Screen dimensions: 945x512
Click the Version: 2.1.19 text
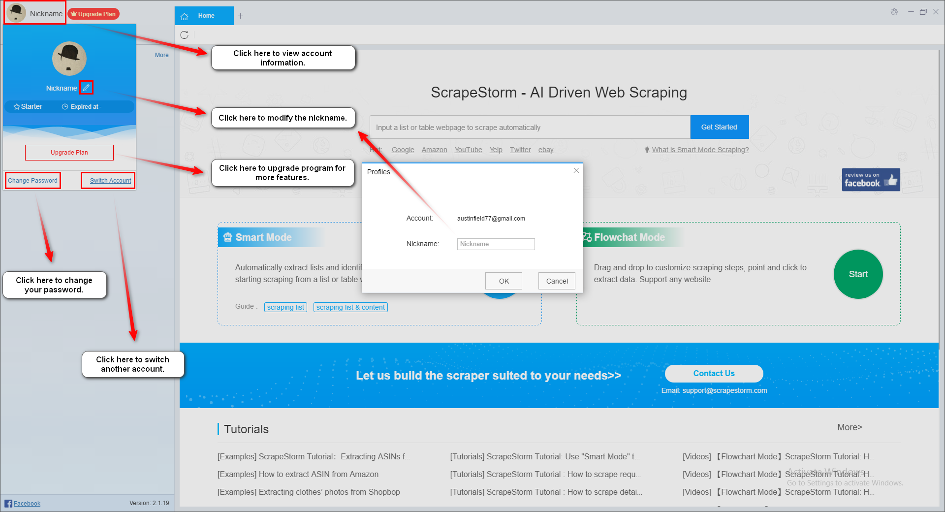(149, 503)
